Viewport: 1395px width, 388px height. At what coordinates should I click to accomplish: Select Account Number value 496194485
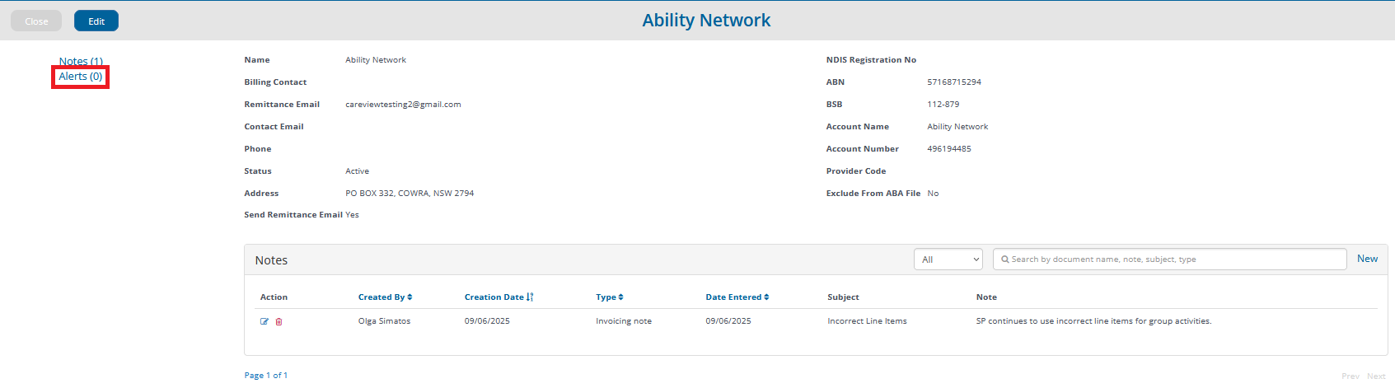(x=949, y=149)
